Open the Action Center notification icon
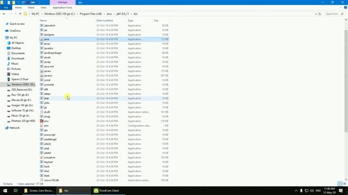Screen dimensions: 348x195 coord(341,191)
